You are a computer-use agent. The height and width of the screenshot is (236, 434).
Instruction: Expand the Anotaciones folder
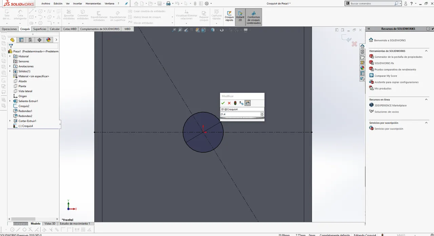click(x=10, y=66)
